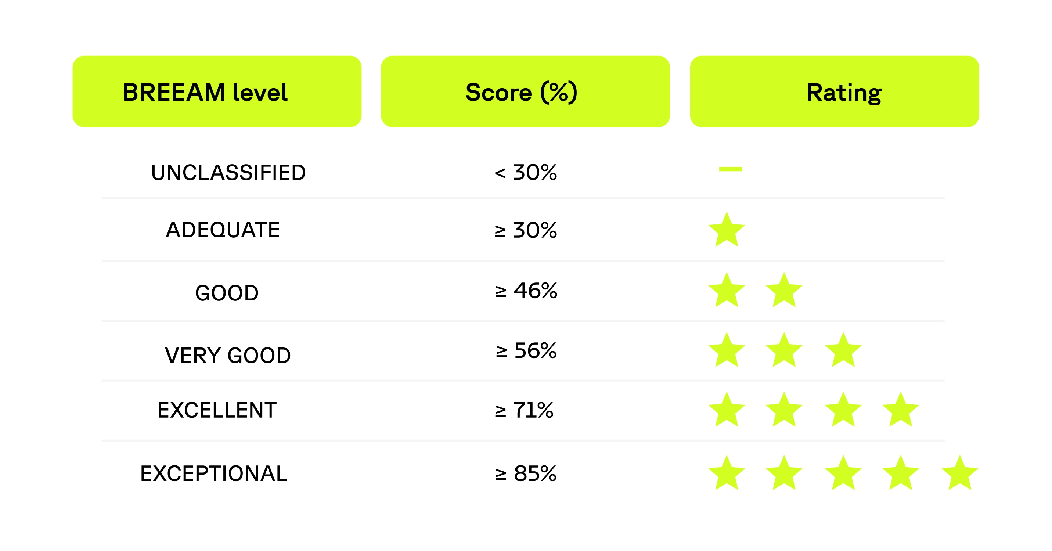Click the Rating column header
Image resolution: width=1052 pixels, height=551 pixels.
pyautogui.click(x=834, y=91)
